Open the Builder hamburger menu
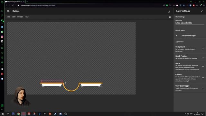The width and height of the screenshot is (206, 116). (x=8, y=11)
